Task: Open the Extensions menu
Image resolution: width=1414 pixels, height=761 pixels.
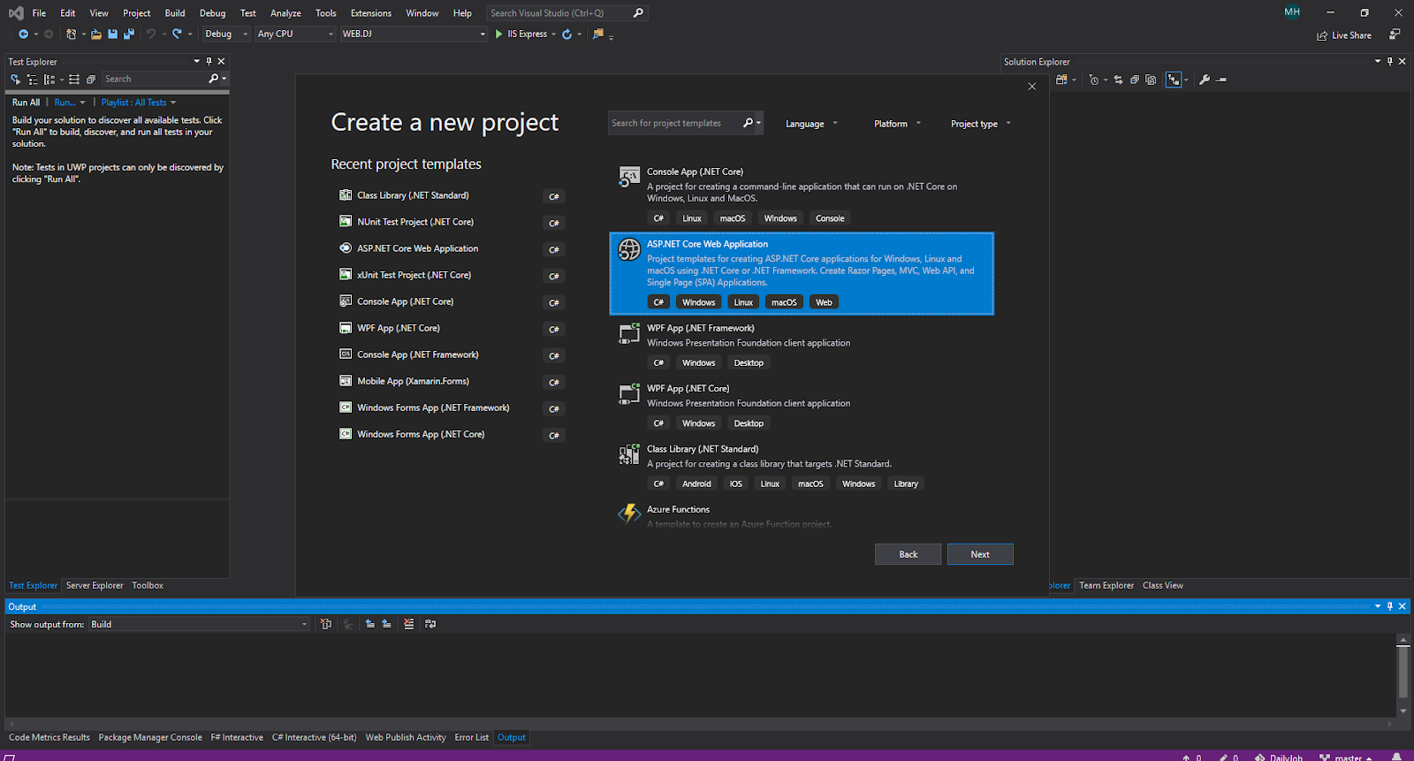Action: [x=370, y=13]
